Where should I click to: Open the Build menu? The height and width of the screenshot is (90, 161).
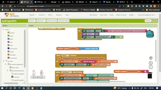[x=51, y=15]
